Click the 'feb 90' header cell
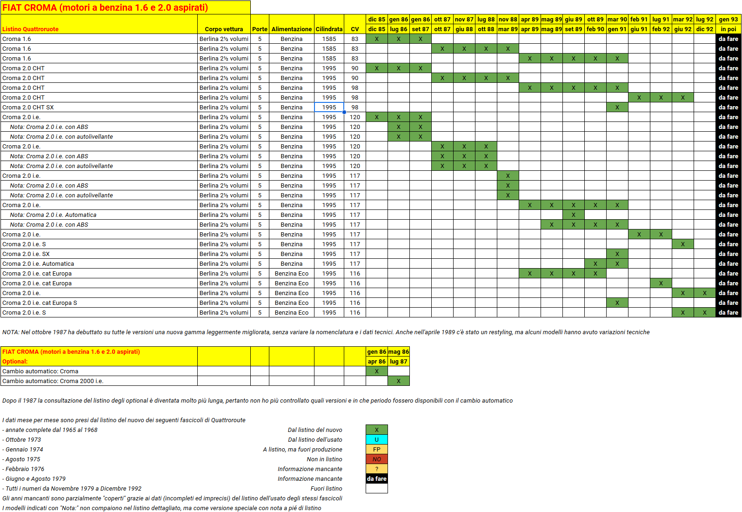The width and height of the screenshot is (742, 512). point(595,29)
